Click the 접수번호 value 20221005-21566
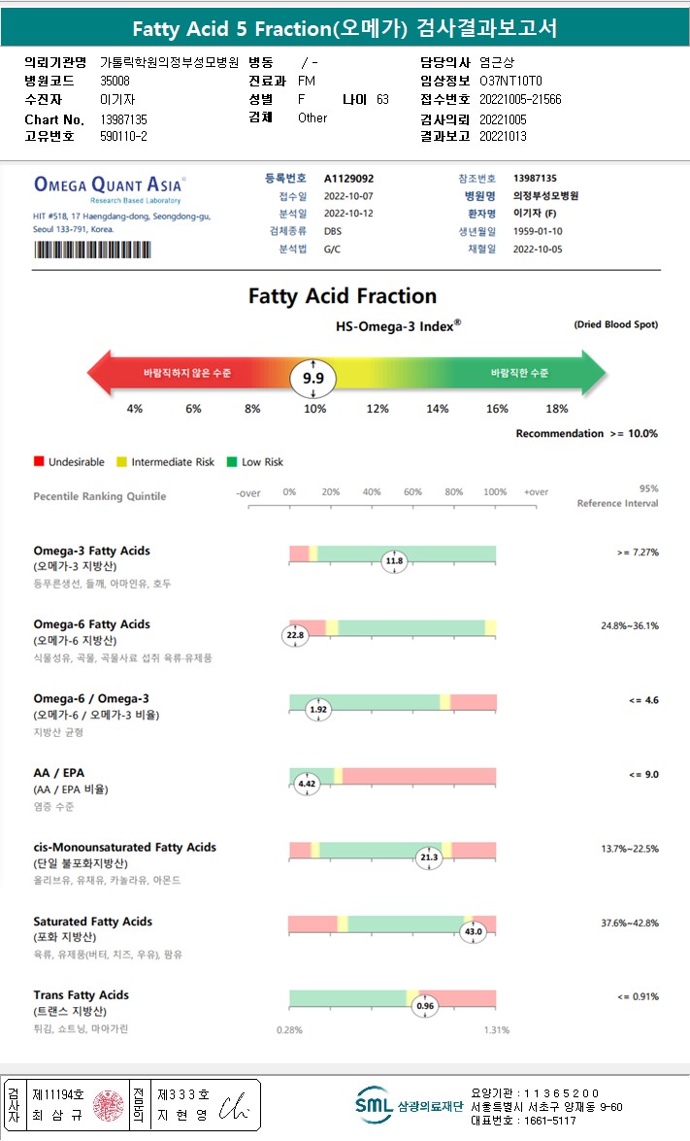The width and height of the screenshot is (690, 1141). pos(520,99)
